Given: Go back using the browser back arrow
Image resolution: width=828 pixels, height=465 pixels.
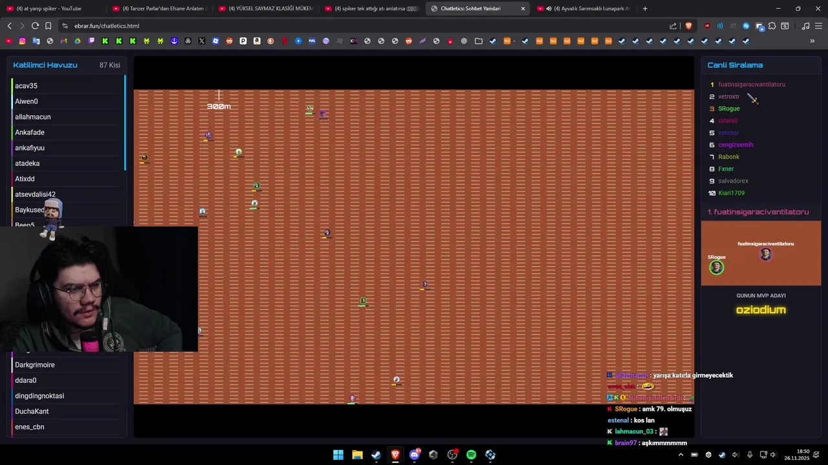Looking at the screenshot, I should point(9,26).
